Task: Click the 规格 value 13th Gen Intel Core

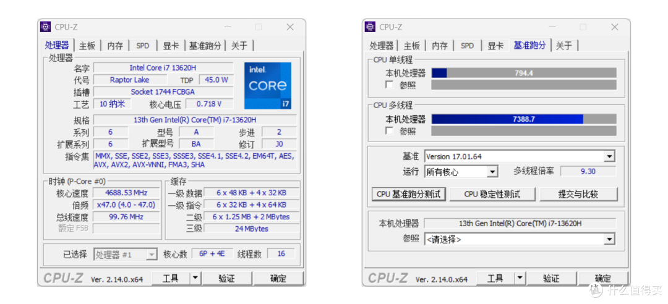Action: 195,120
